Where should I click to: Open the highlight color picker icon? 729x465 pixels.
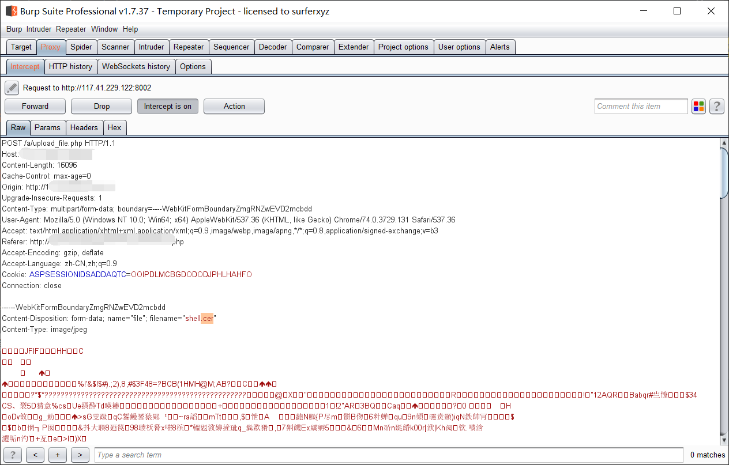698,106
